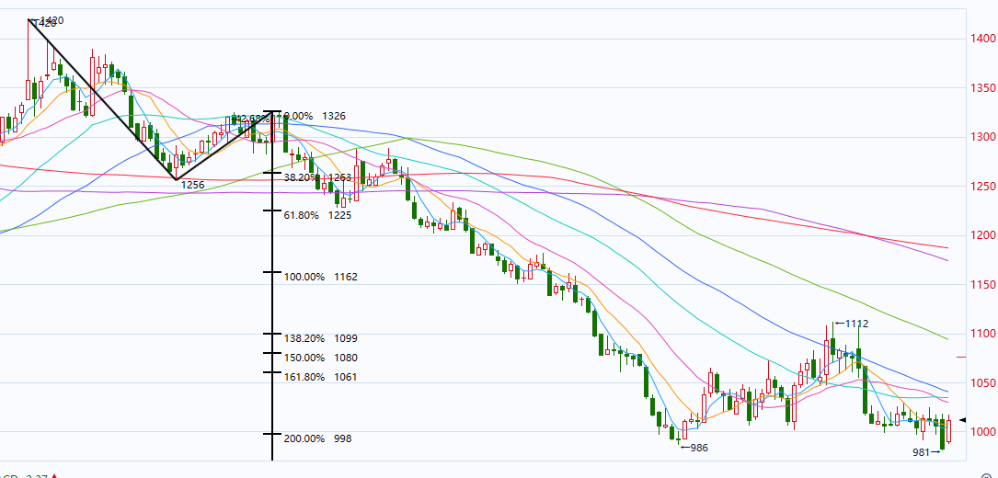This screenshot has height=478, width=998.
Task: Select the black descending trendline from 1430
Action: pyautogui.click(x=102, y=98)
